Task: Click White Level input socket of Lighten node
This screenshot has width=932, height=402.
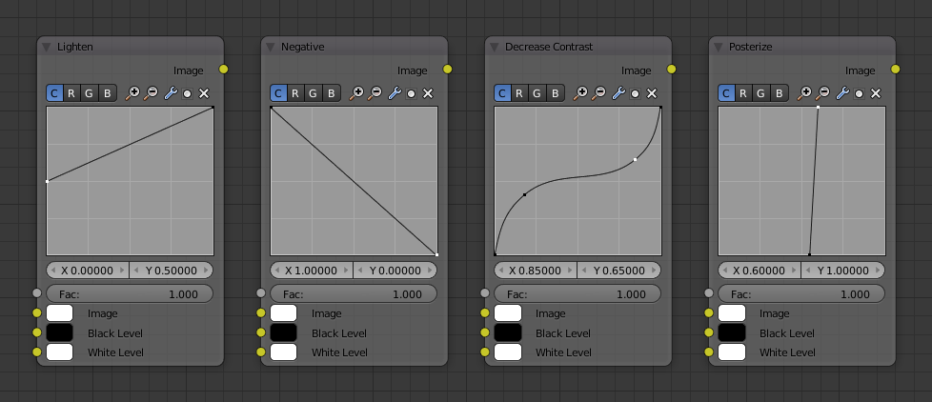Action: pyautogui.click(x=37, y=352)
